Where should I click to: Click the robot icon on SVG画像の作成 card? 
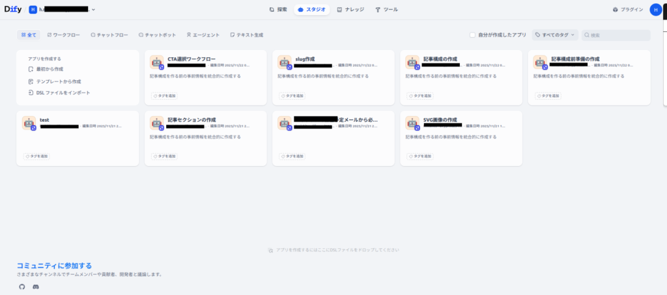coord(412,122)
